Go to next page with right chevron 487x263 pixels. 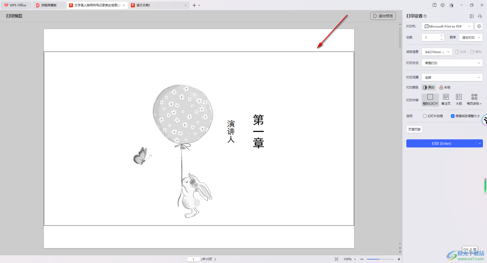215,259
